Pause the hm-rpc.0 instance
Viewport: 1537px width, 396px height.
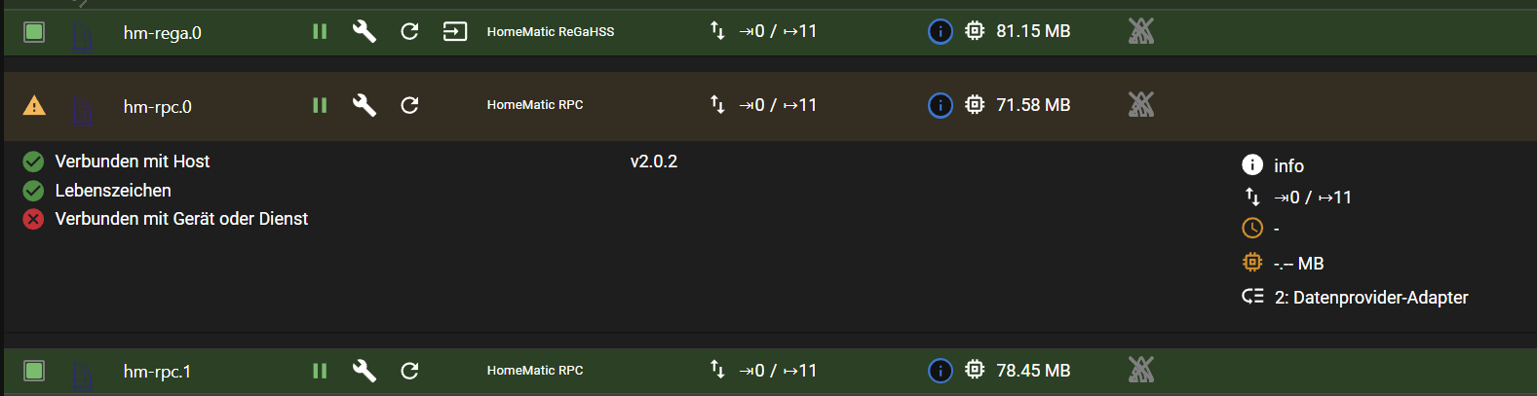click(320, 105)
